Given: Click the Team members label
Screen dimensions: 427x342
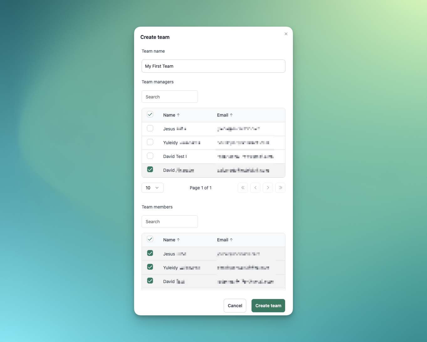Looking at the screenshot, I should (157, 207).
